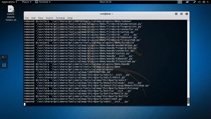Viewport: 211px width, 119px height.
Task: Open volume control in top bar
Action: pos(199,2)
